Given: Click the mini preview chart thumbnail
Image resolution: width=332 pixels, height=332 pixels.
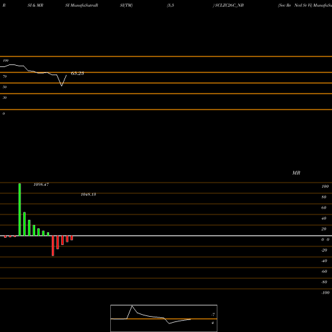Looking at the screenshot, I should pos(164,318).
